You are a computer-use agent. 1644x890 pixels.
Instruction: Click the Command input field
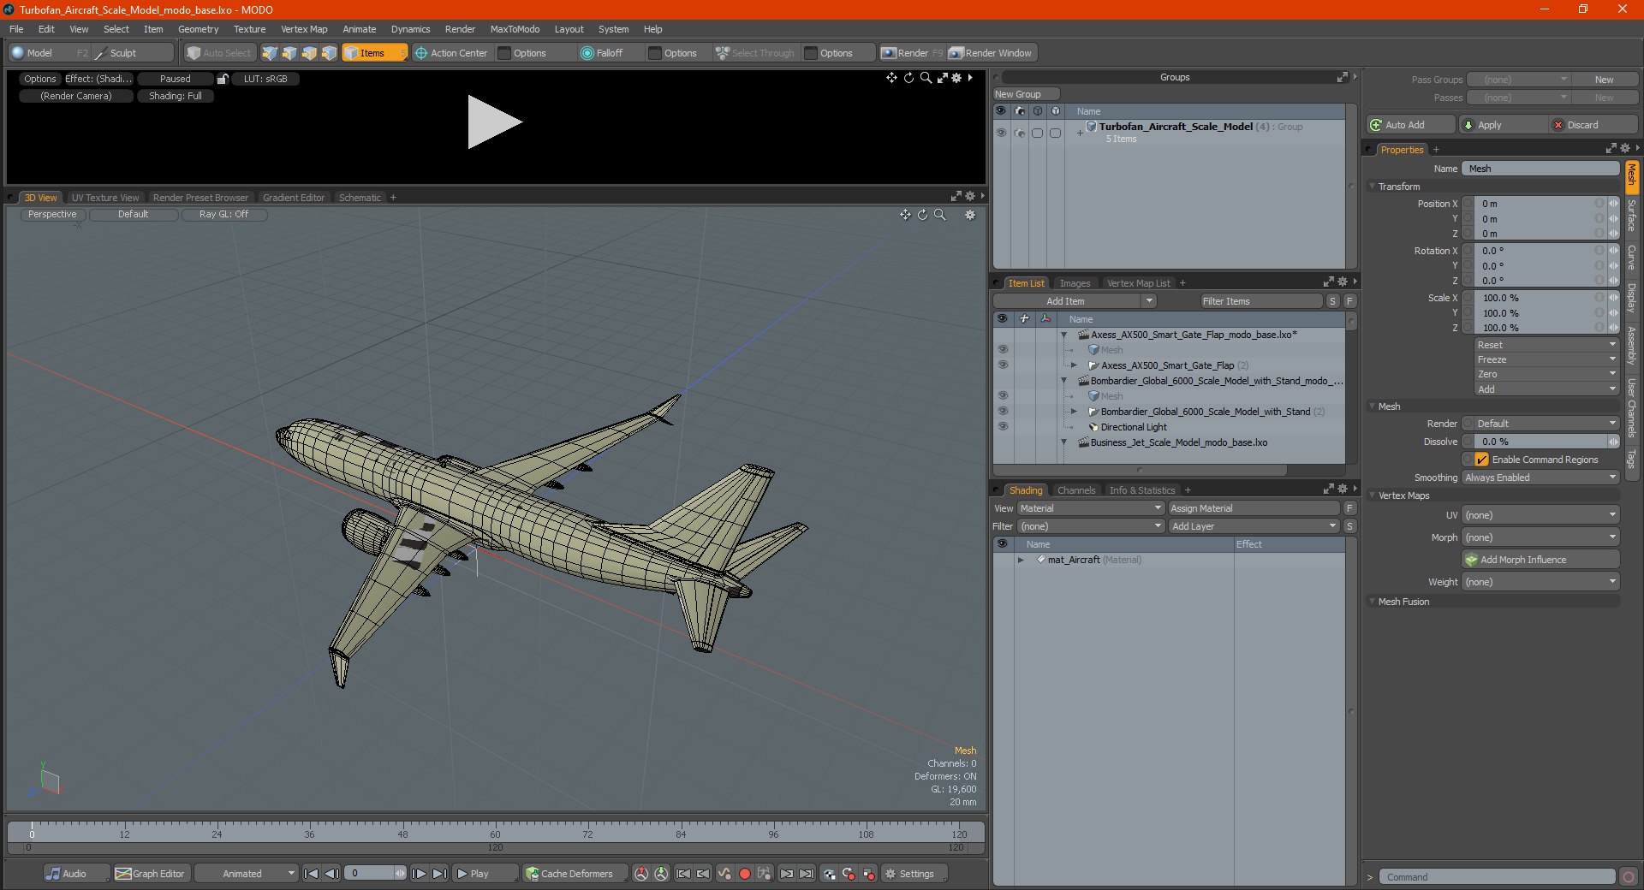point(1497,877)
